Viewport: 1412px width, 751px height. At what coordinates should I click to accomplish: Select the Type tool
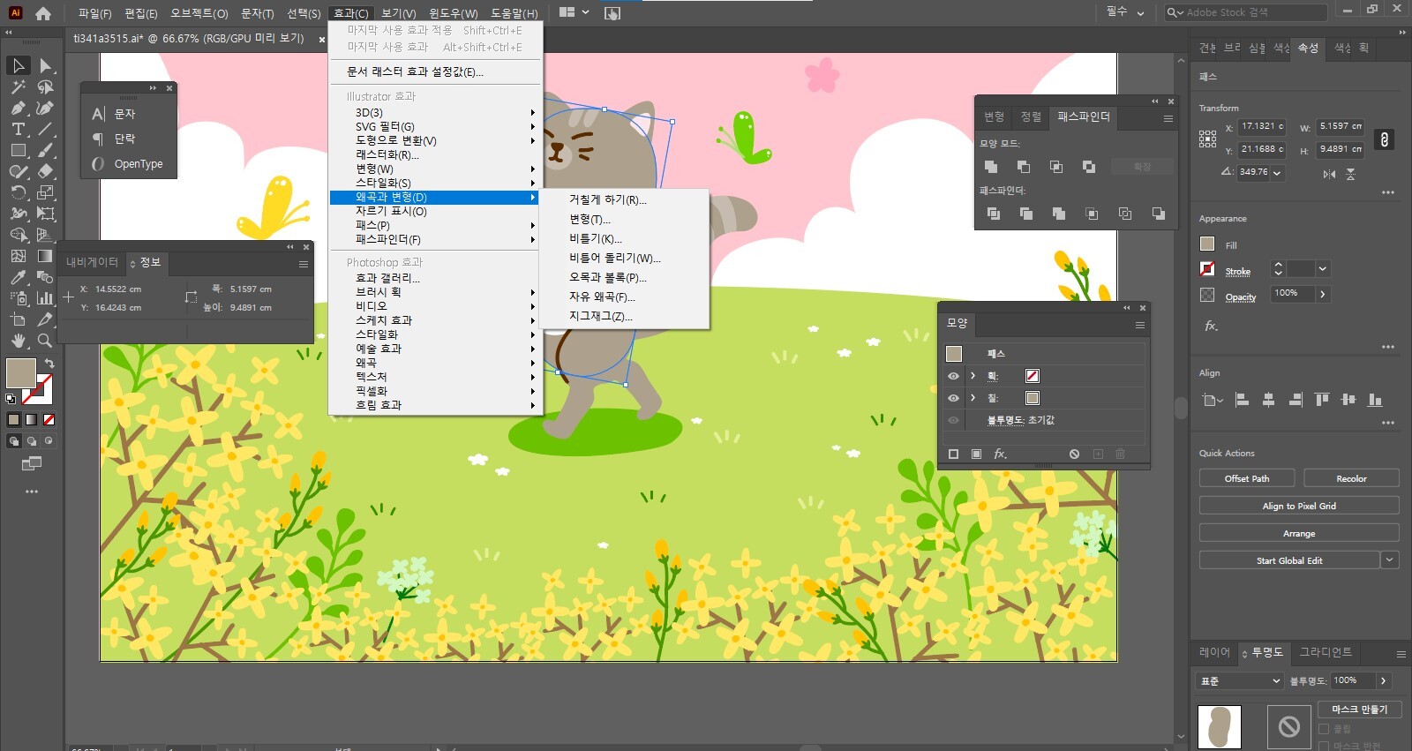coord(18,130)
